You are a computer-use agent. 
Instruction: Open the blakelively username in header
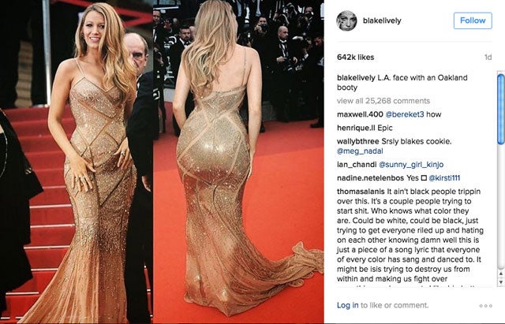point(382,20)
